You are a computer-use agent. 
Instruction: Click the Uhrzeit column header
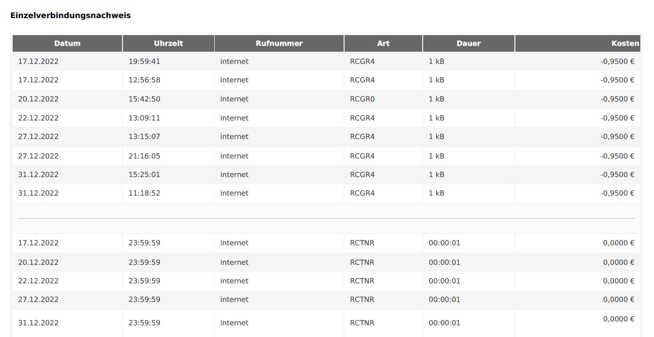tap(168, 43)
